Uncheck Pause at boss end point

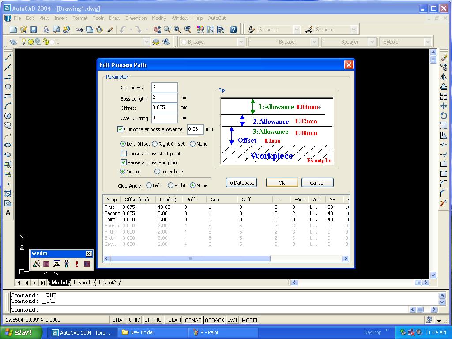(x=124, y=162)
